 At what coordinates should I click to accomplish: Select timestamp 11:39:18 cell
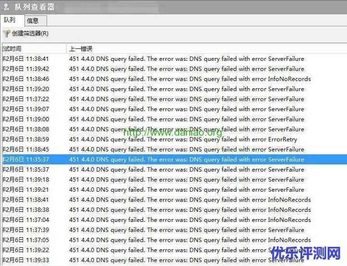pyautogui.click(x=25, y=179)
